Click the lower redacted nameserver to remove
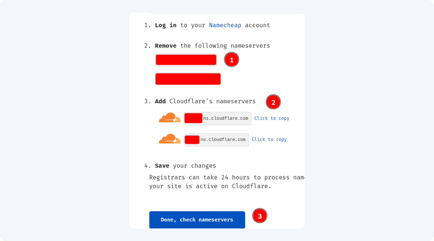Image resolution: width=434 pixels, height=241 pixels. click(x=188, y=79)
